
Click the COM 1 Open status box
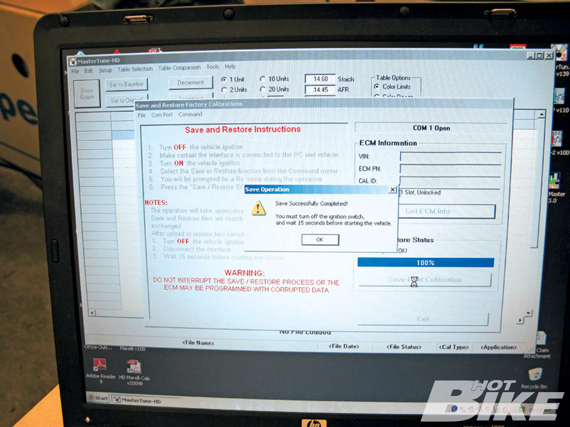[x=431, y=128]
